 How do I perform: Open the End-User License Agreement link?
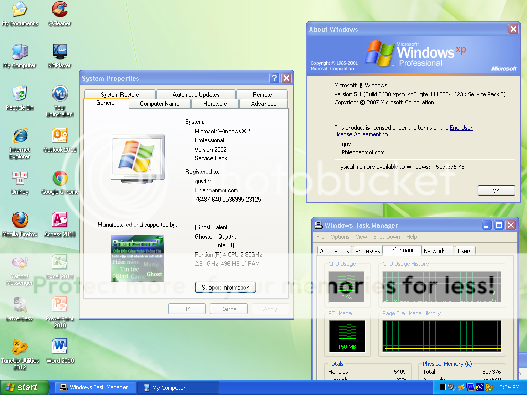pyautogui.click(x=403, y=131)
